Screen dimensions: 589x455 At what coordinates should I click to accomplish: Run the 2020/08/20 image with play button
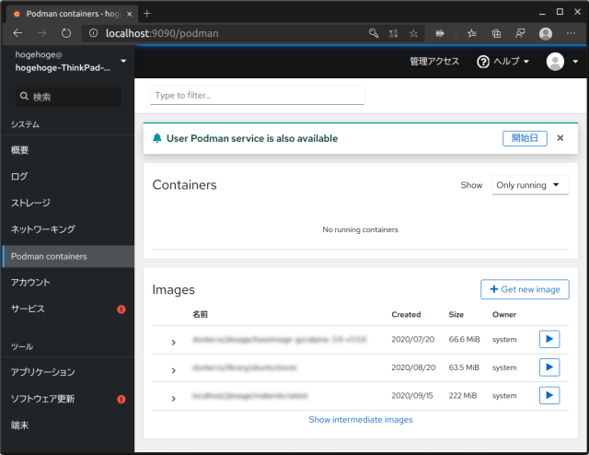(549, 367)
